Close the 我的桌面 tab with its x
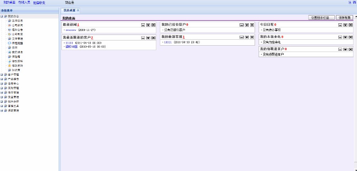Screen dimensions: 357x171 coord(78,10)
